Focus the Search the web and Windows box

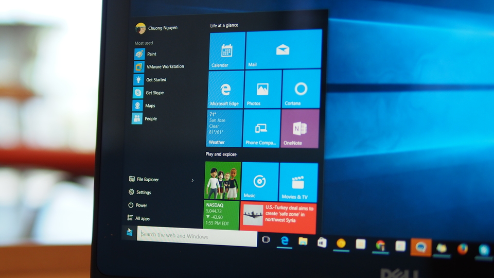point(197,236)
